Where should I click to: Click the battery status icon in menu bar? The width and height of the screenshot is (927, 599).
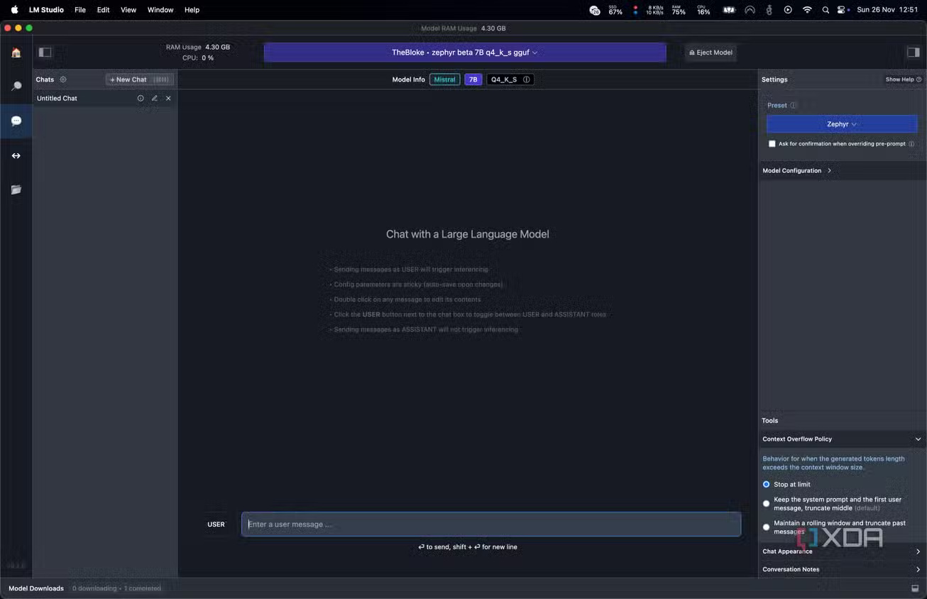point(729,10)
